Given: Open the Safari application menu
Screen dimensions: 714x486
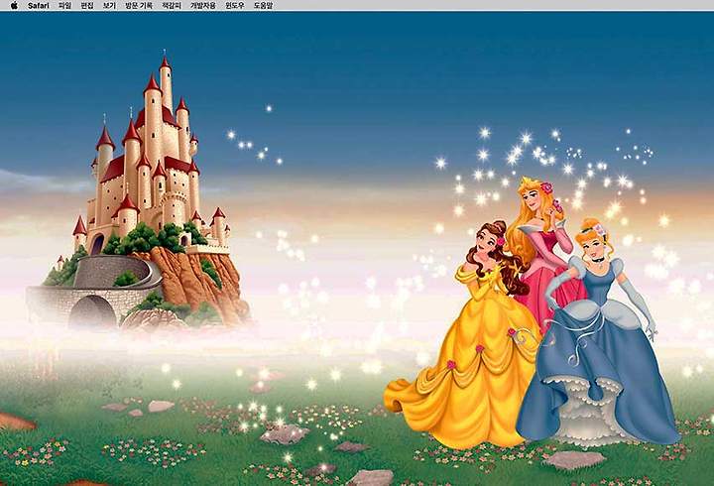Looking at the screenshot, I should (39, 6).
